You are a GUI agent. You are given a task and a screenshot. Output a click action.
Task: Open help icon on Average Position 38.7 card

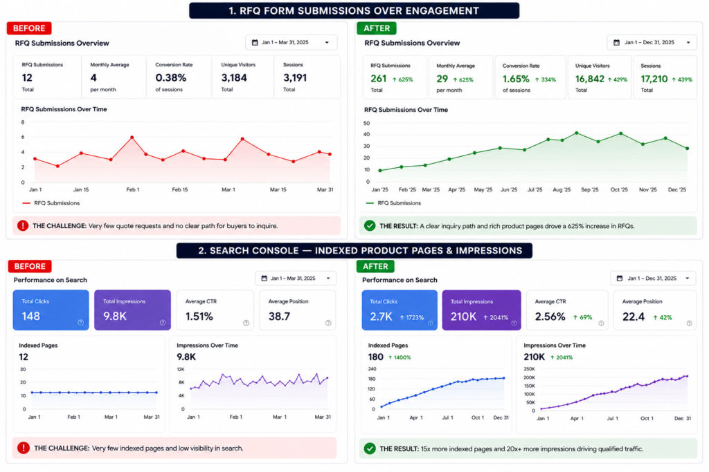[328, 323]
